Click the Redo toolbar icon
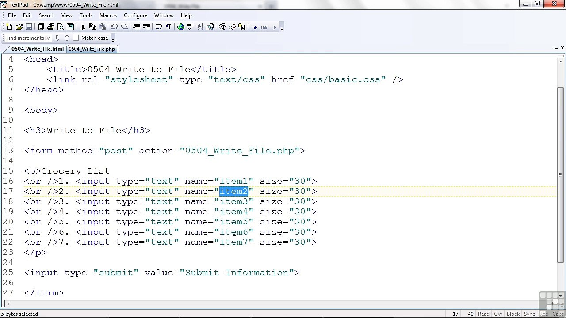The width and height of the screenshot is (566, 318). click(x=124, y=27)
